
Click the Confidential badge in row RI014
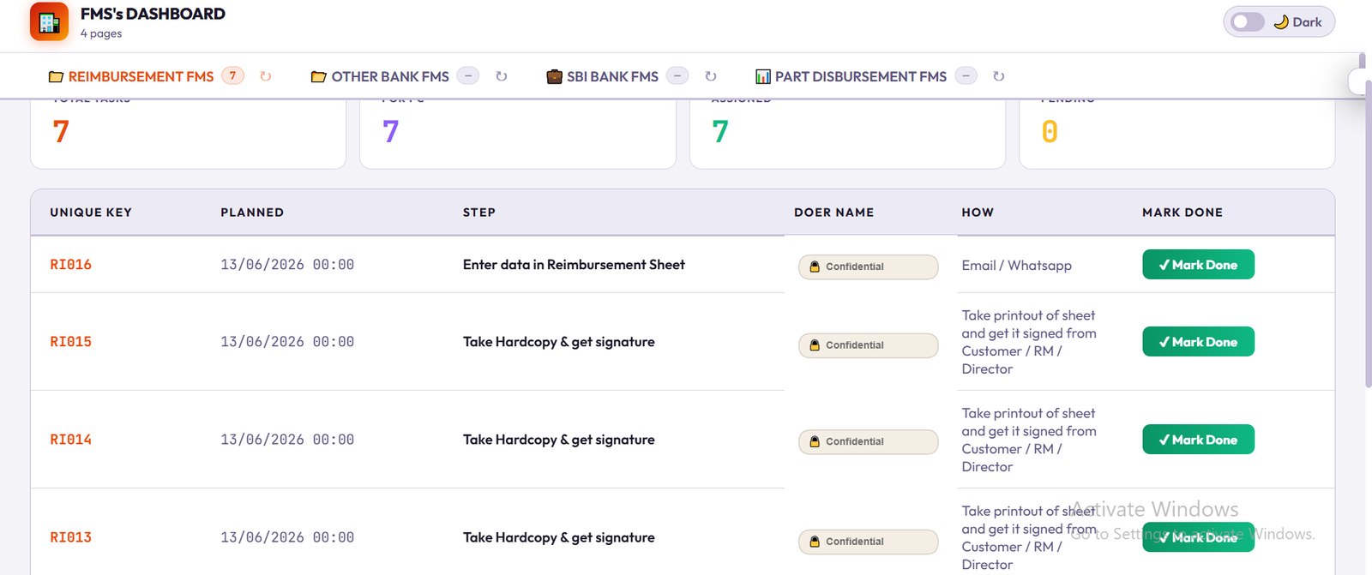(868, 441)
